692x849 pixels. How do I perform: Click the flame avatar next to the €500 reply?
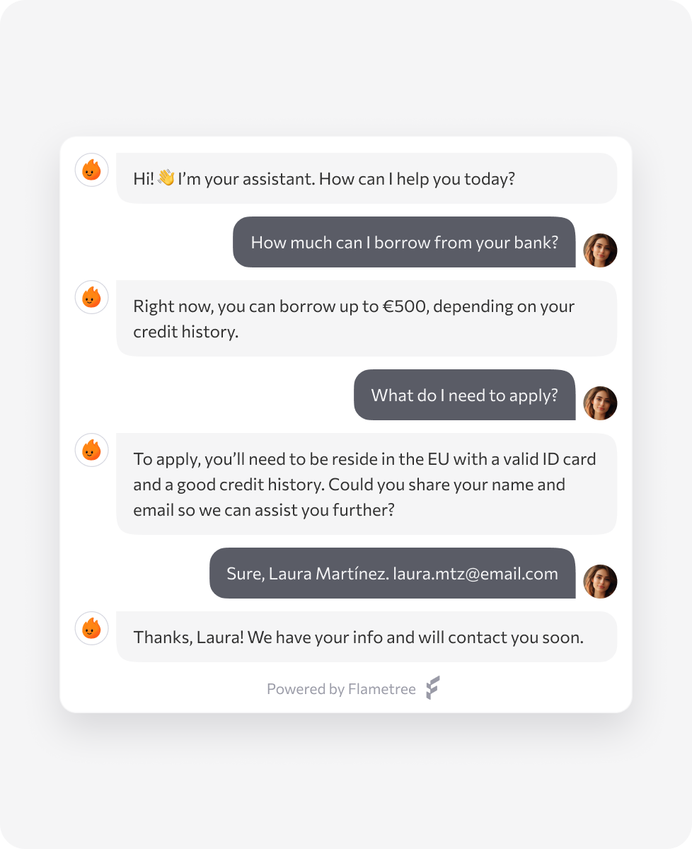(x=92, y=297)
